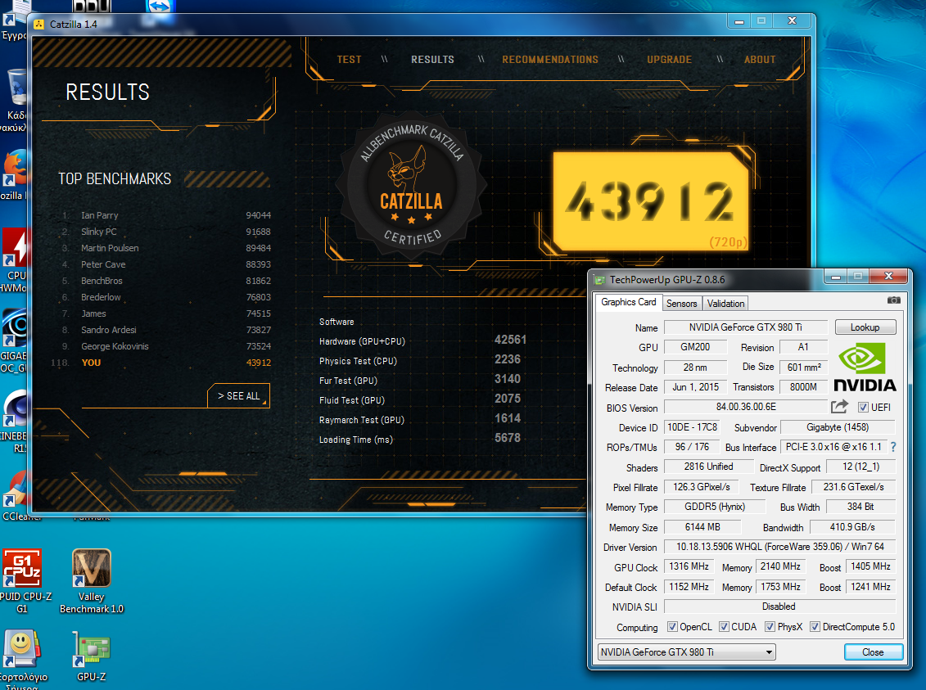Viewport: 926px width, 690px height.
Task: Click the Raymarch Test (GPU) result row
Action: tap(421, 419)
